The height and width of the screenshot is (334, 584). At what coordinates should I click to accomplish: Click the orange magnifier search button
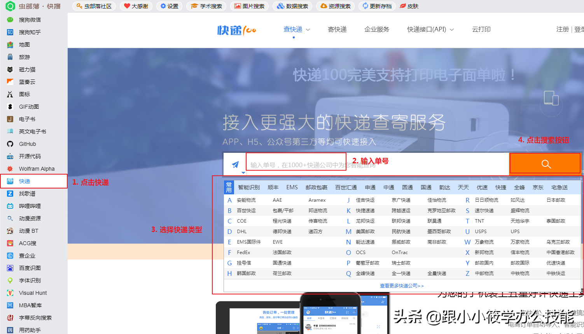(x=546, y=164)
